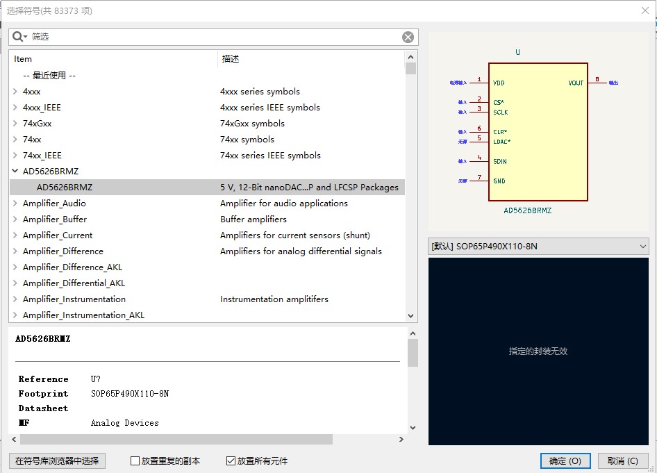This screenshot has width=657, height=473.
Task: Expand the Amplifier_Difference library
Action: (x=15, y=251)
